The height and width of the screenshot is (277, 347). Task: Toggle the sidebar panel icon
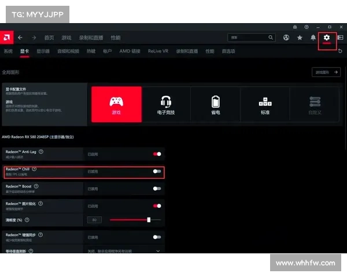(x=341, y=38)
